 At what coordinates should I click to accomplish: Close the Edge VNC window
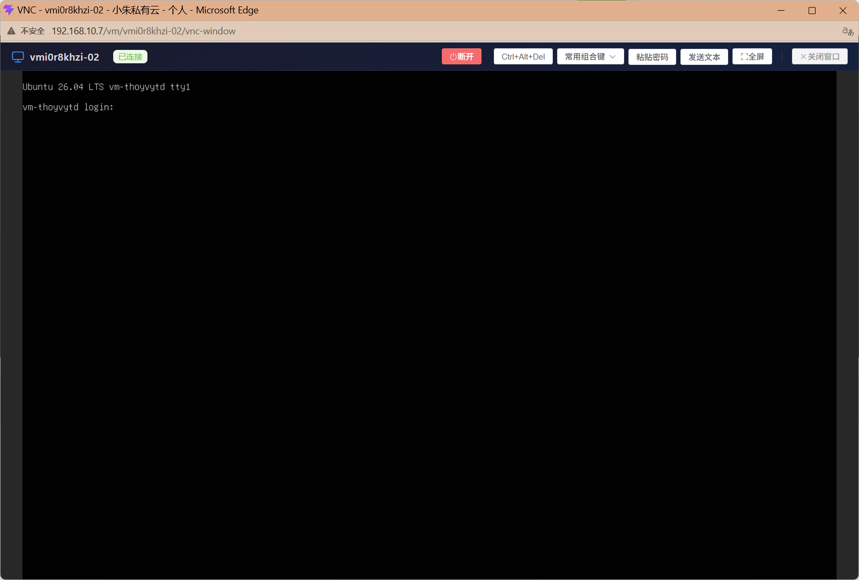point(843,10)
